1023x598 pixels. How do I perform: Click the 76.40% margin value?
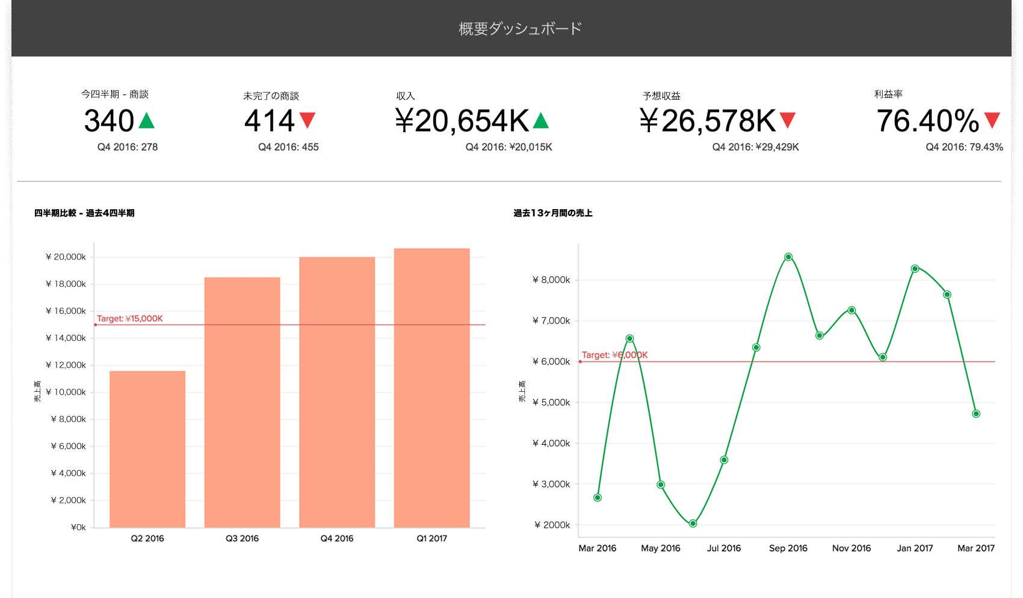click(928, 121)
